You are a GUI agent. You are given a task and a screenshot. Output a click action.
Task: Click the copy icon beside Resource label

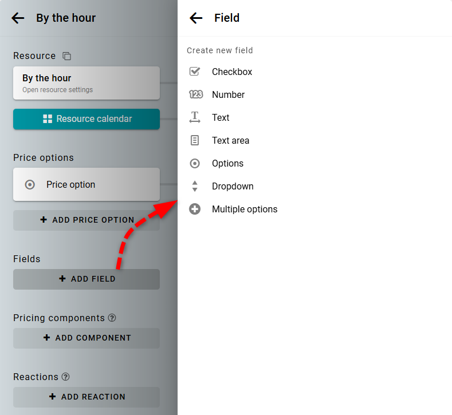pyautogui.click(x=67, y=56)
